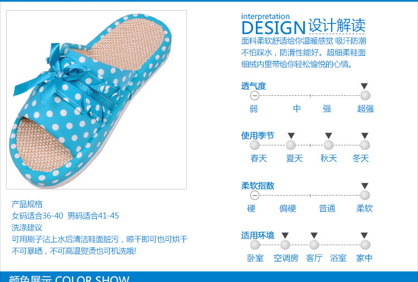This screenshot has width=418, height=282.
Task: Click the triangle marker above 超强
Action: pyautogui.click(x=364, y=86)
